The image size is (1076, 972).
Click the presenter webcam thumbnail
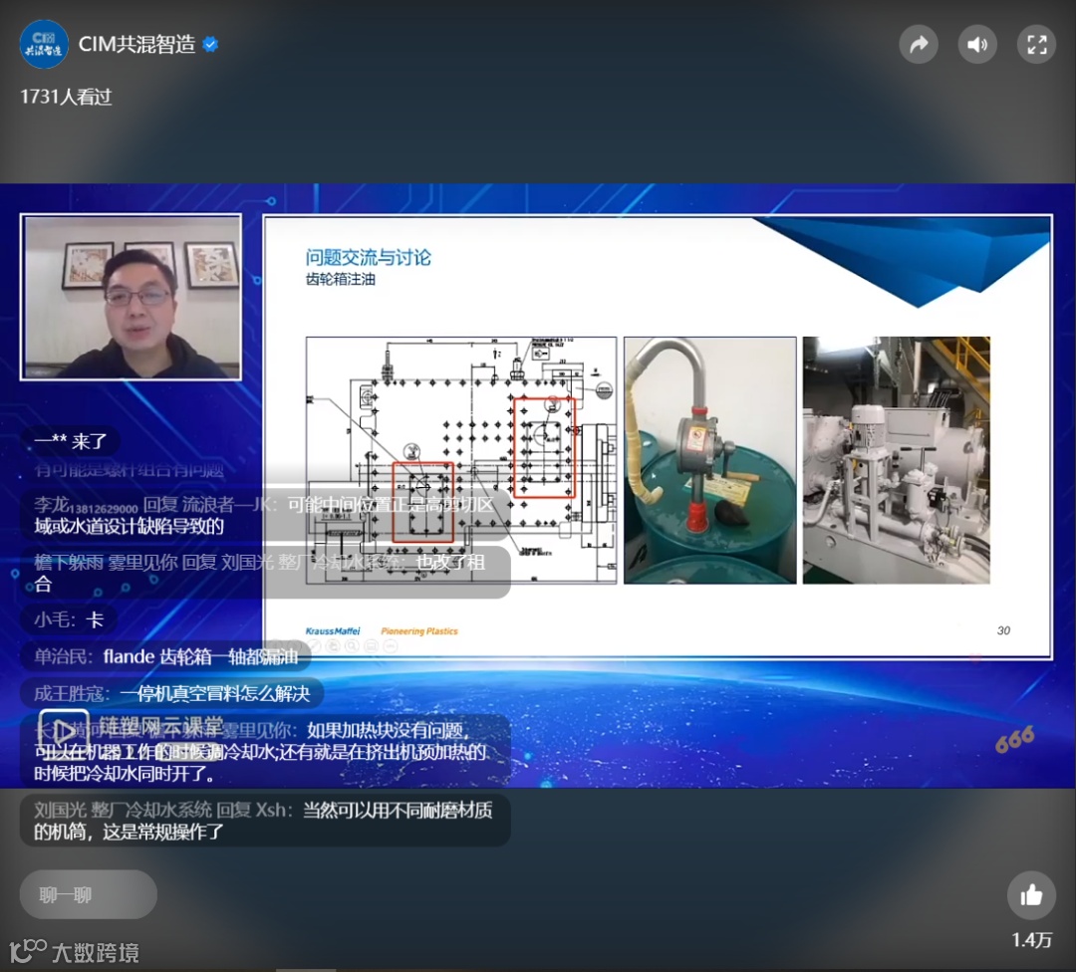click(132, 297)
